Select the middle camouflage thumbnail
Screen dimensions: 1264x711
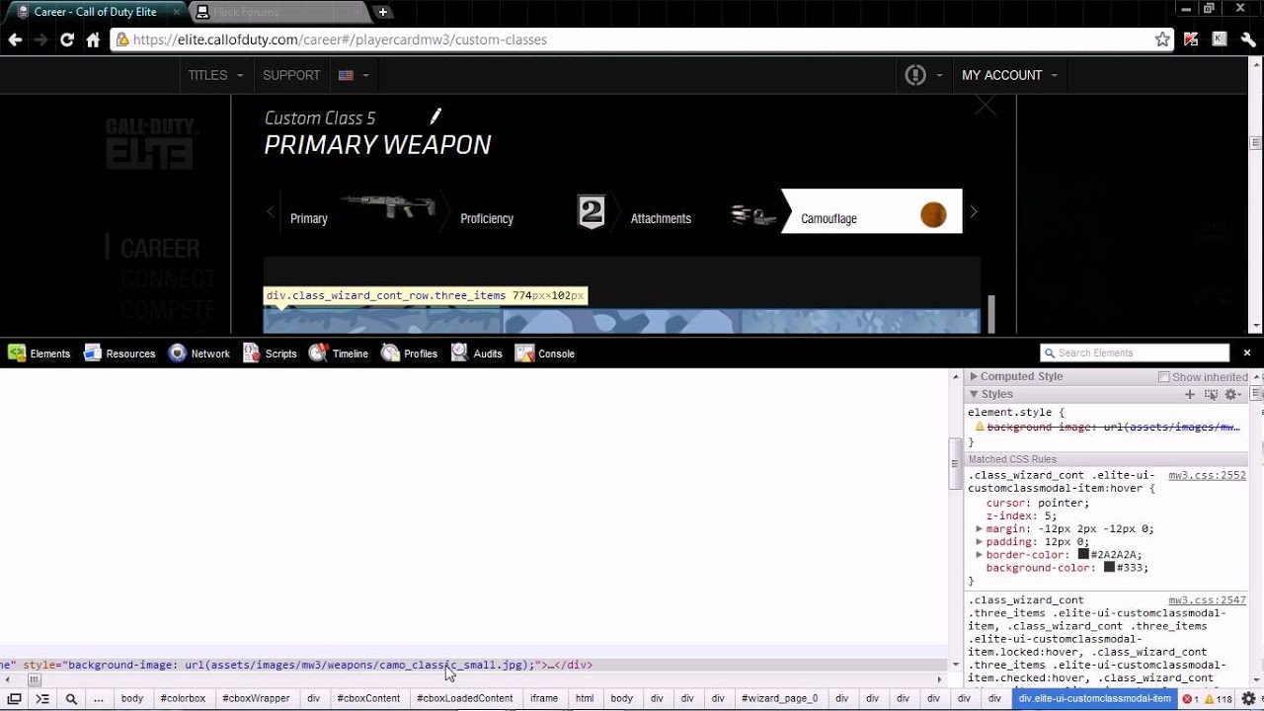[621, 322]
